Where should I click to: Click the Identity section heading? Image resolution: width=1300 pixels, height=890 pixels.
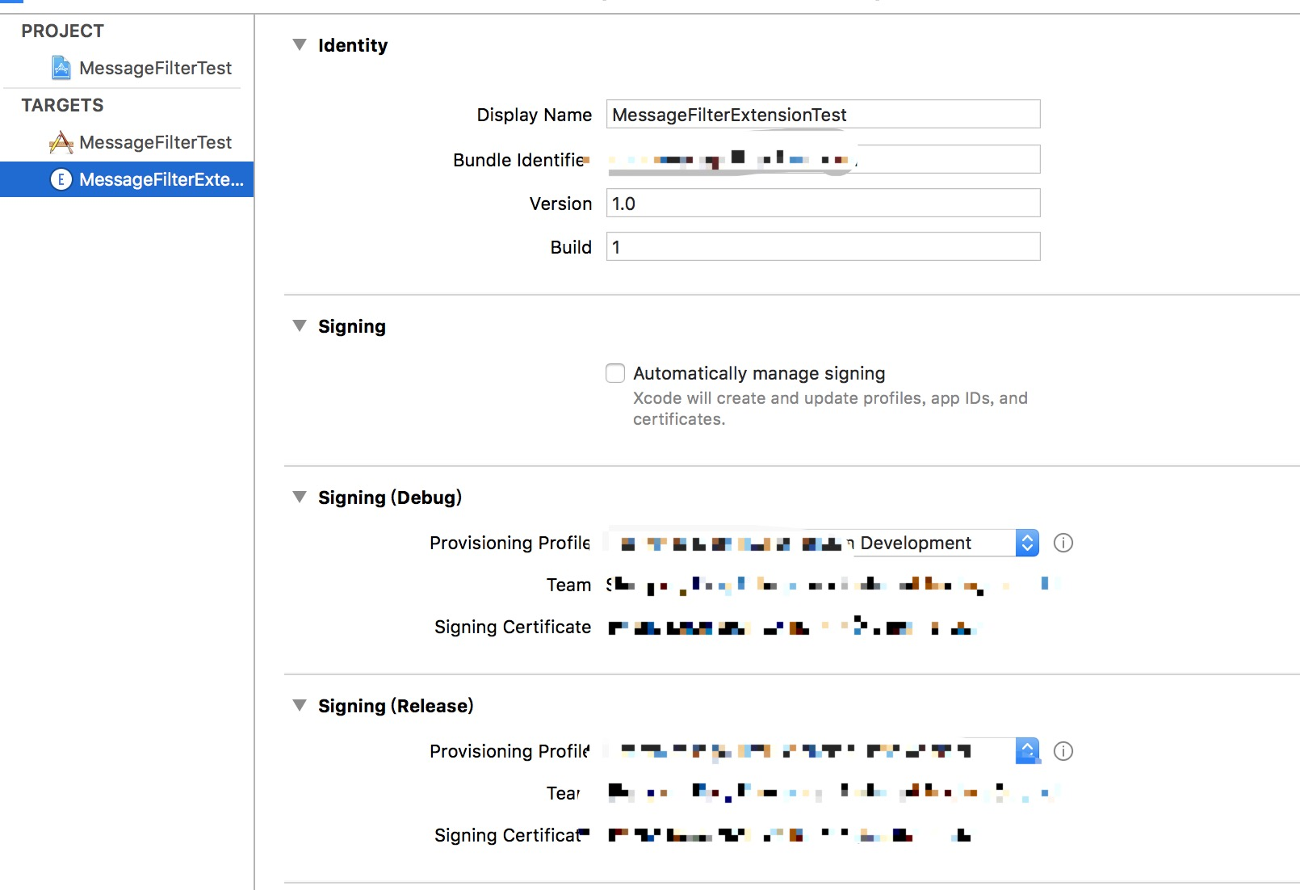pos(353,45)
